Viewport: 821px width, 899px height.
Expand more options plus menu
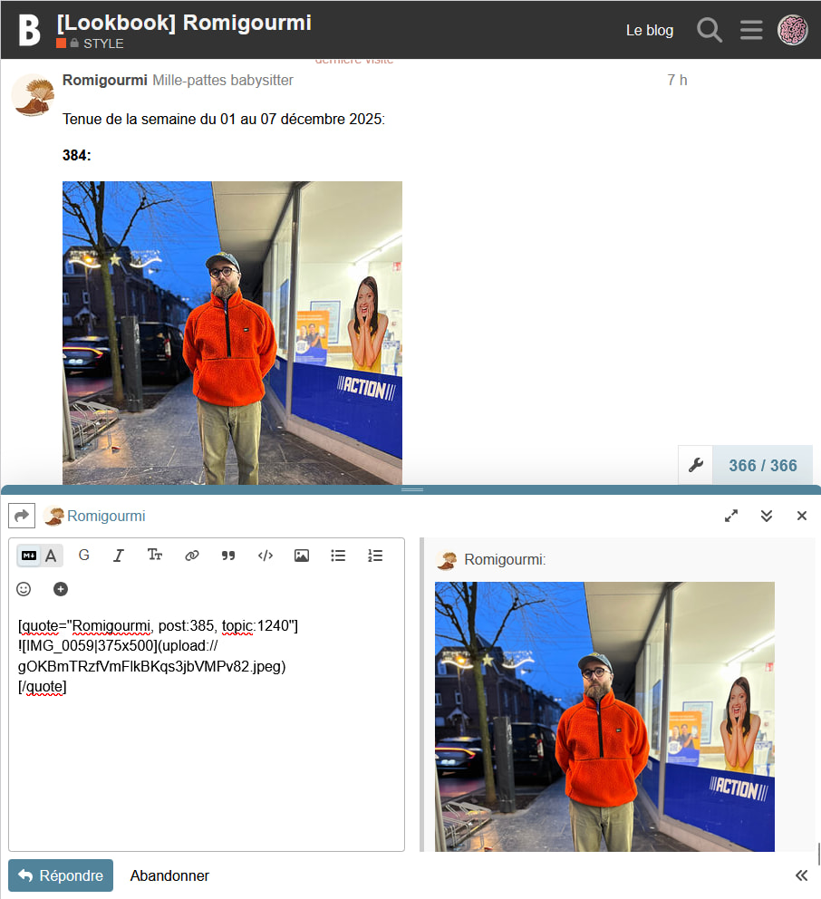click(x=61, y=589)
